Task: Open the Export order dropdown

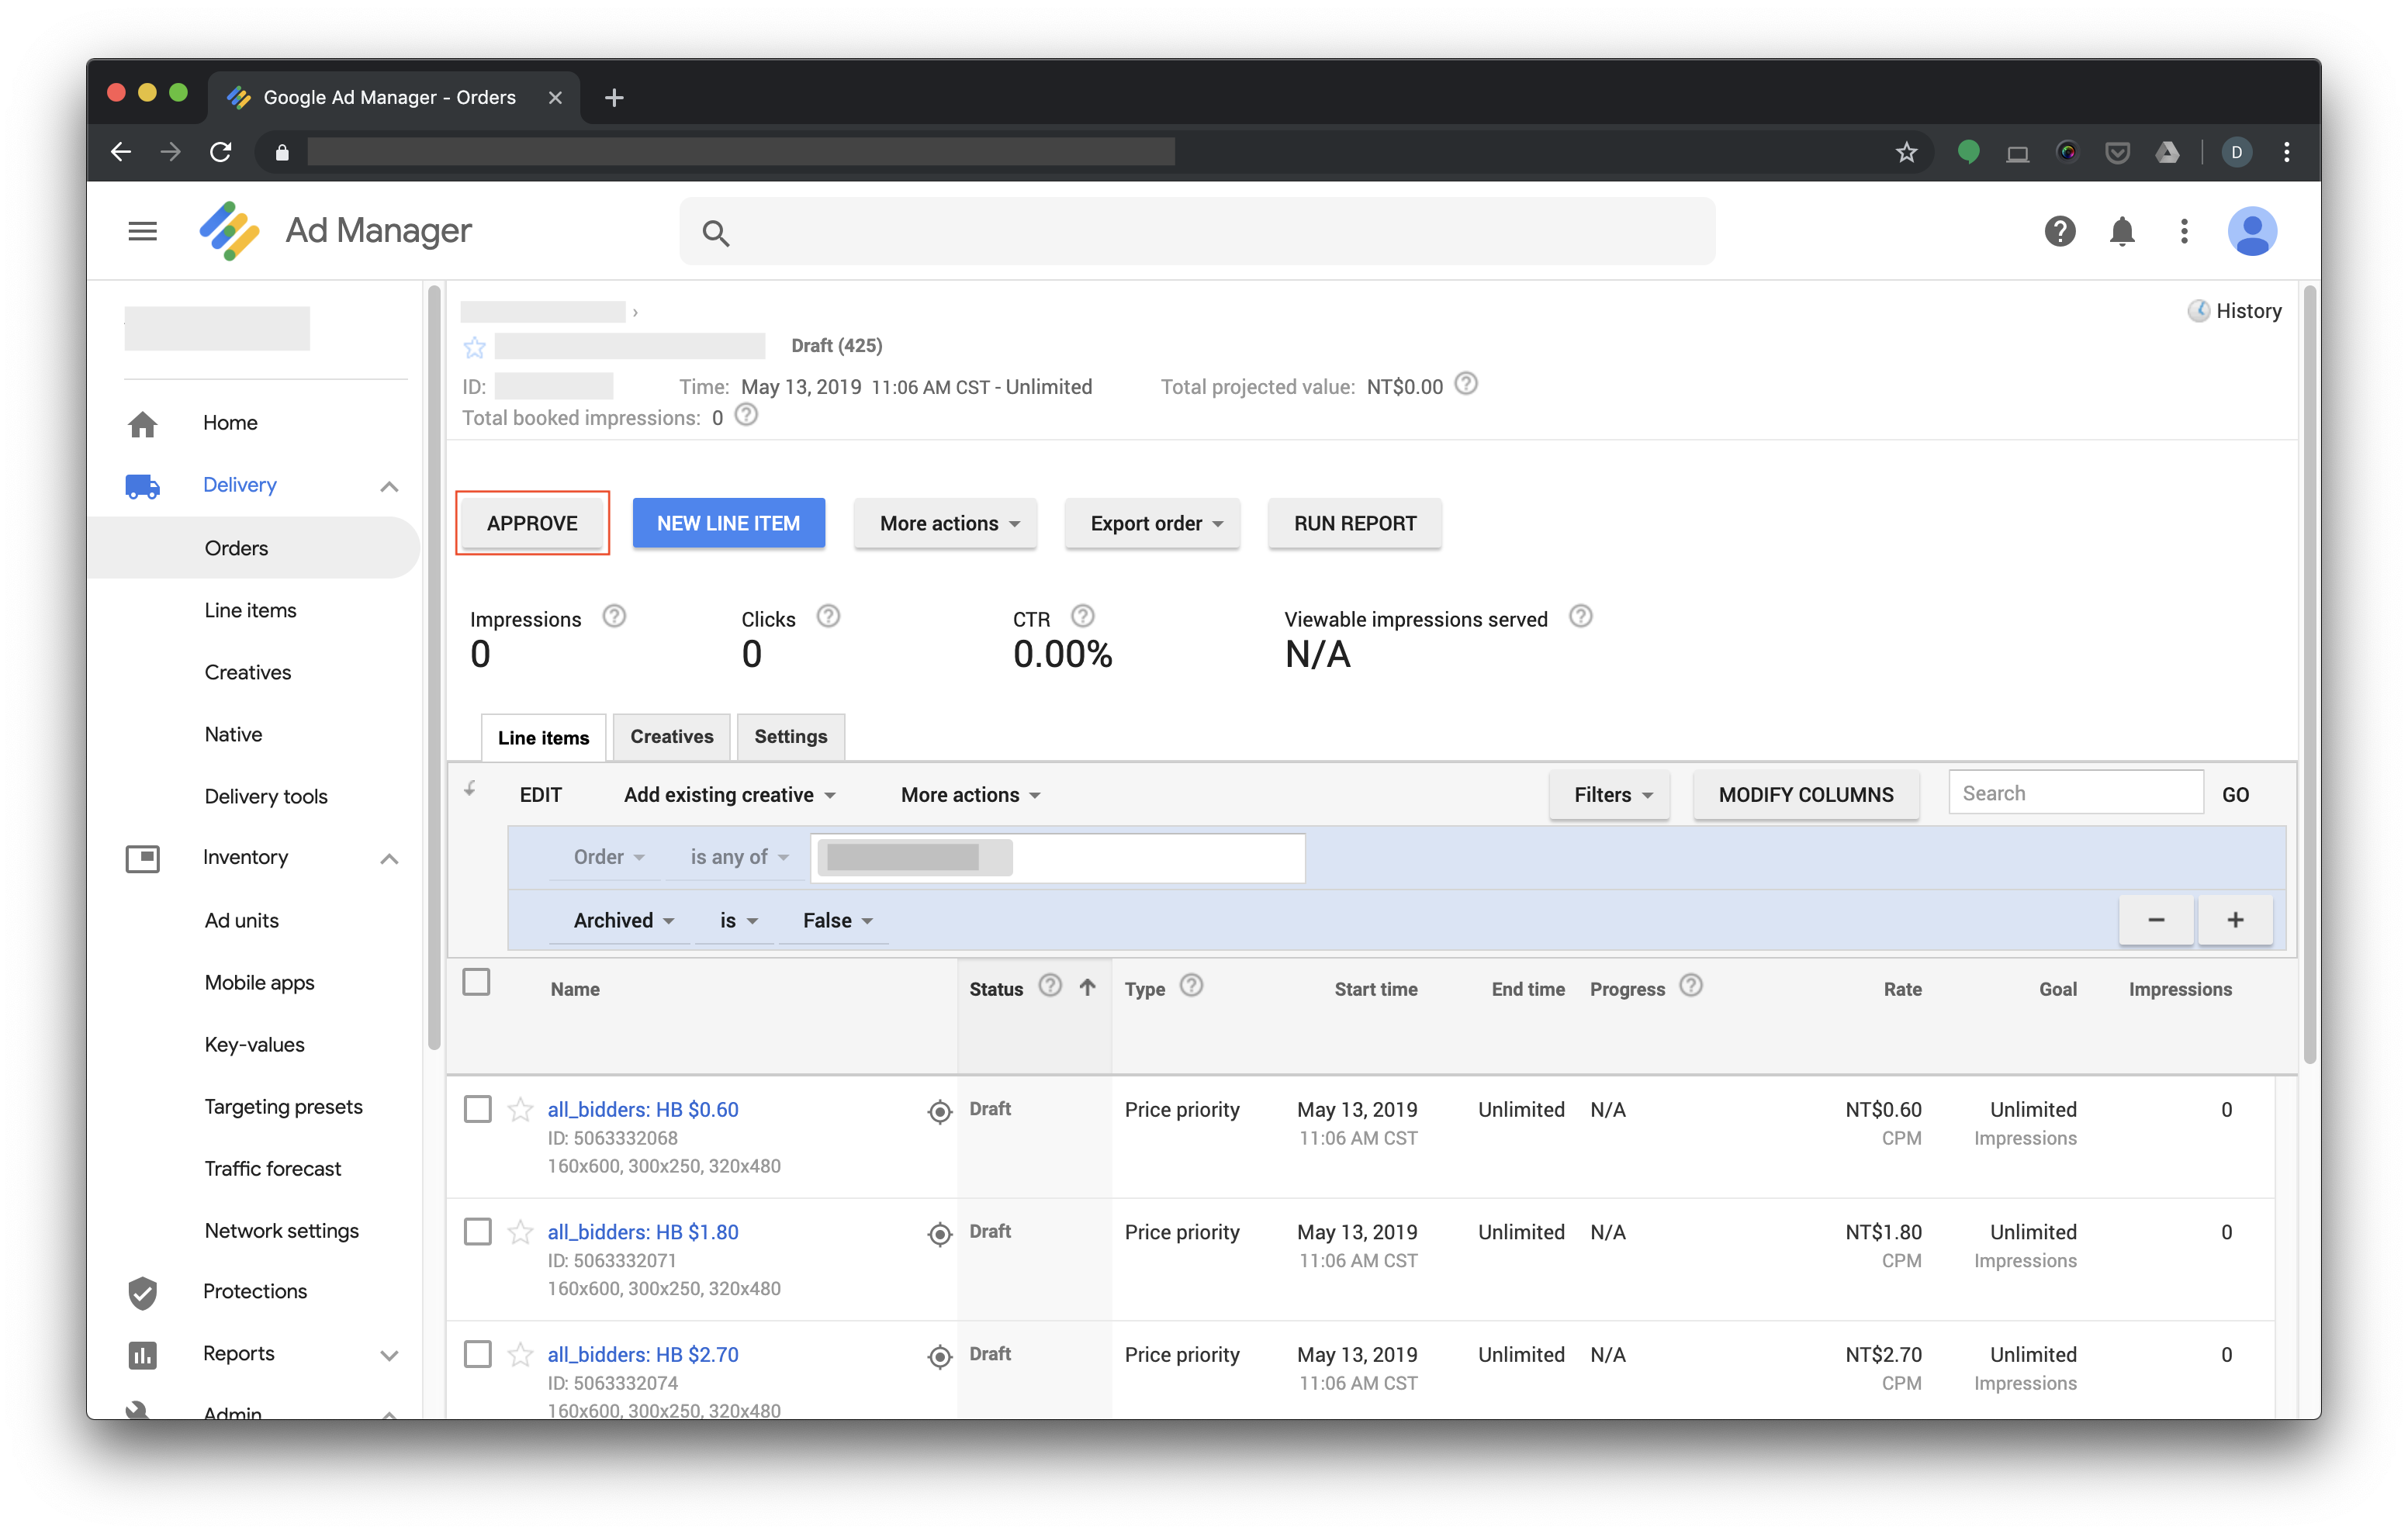Action: (1153, 523)
